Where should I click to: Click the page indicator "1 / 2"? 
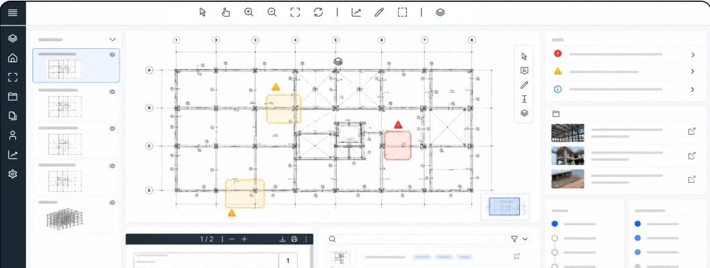(x=207, y=239)
